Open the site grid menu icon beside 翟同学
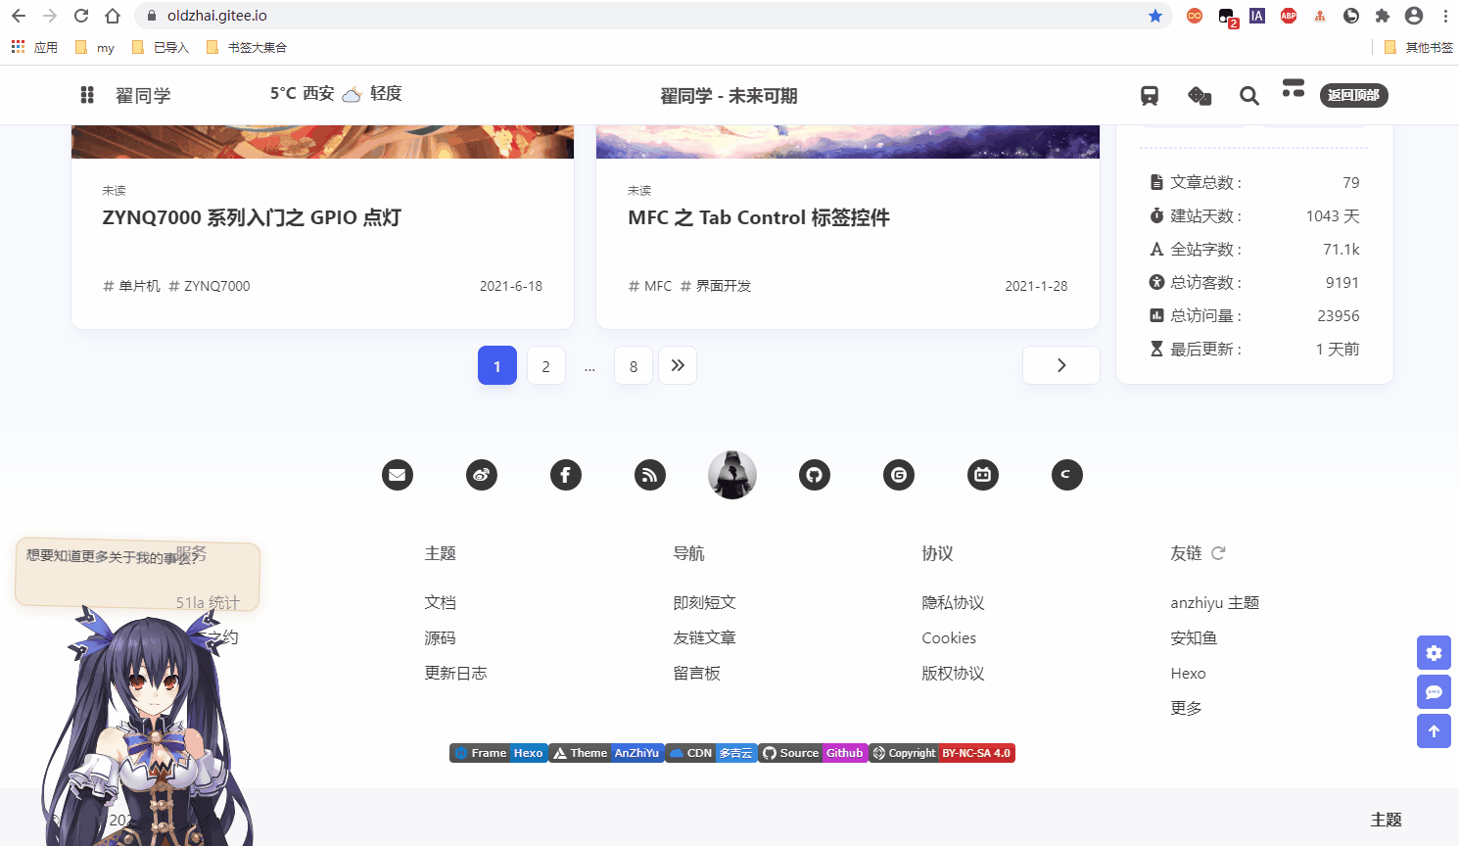The width and height of the screenshot is (1459, 846). point(87,95)
